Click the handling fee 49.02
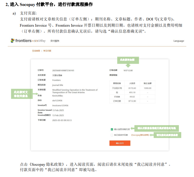194x177 pixels. pyautogui.click(x=132, y=97)
